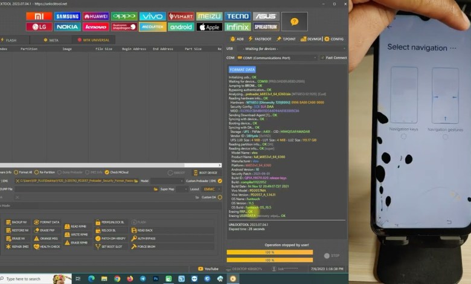Click the BOOT DEVICE button
Screen dimensions: 471x284
tap(207, 173)
